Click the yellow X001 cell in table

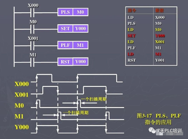(160, 42)
